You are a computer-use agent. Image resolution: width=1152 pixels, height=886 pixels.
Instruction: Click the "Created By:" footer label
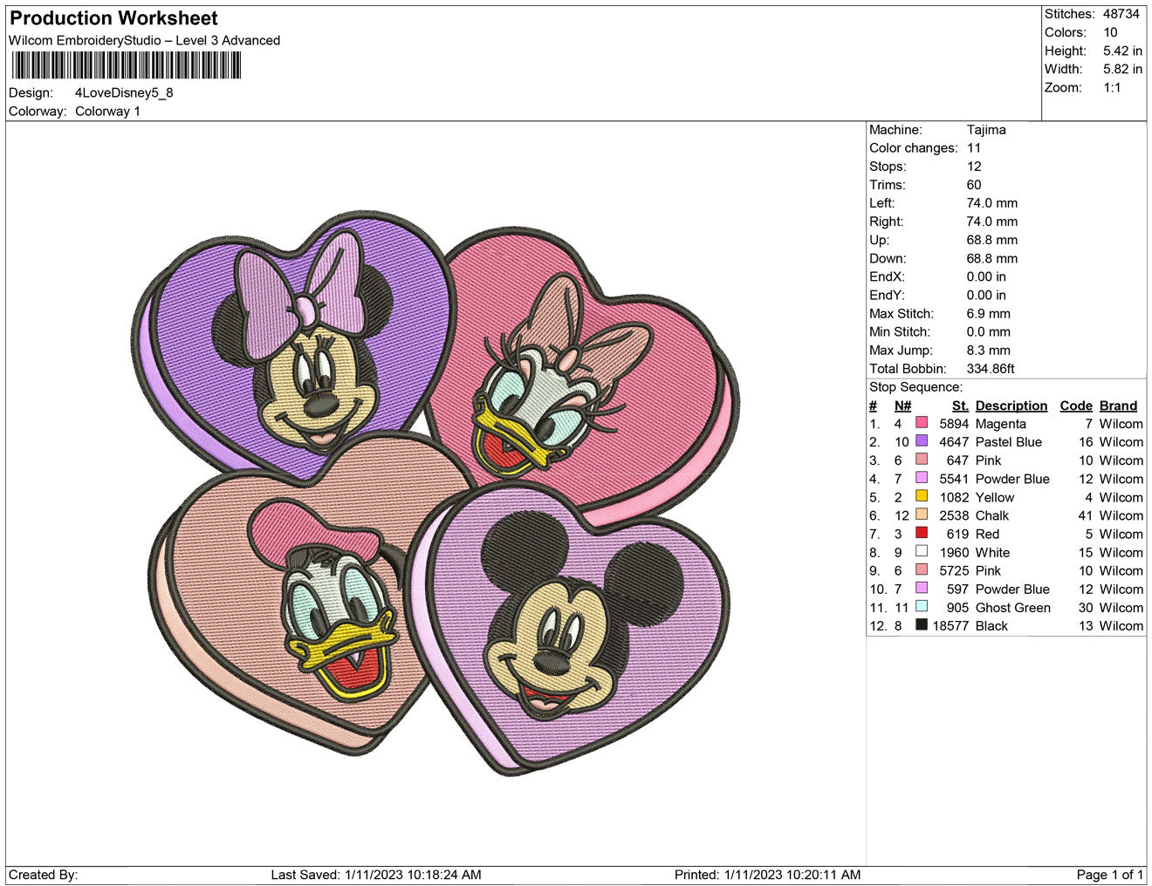pos(44,874)
